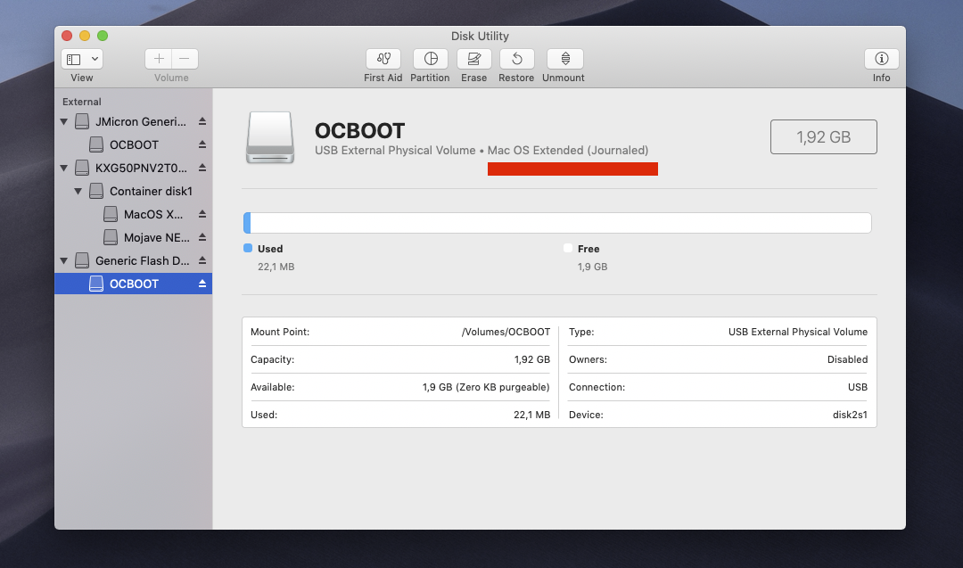The width and height of the screenshot is (963, 568).
Task: Collapse the KXG50PNV2T0 disk tree
Action: pyautogui.click(x=64, y=168)
